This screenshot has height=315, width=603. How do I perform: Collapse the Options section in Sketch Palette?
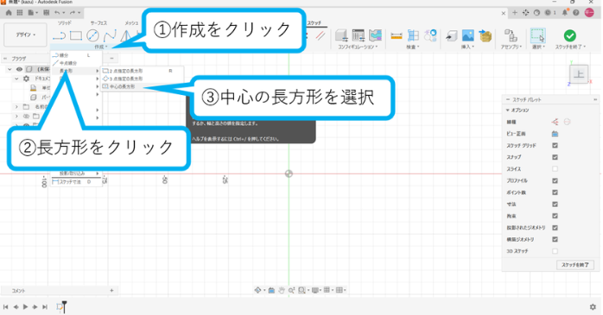tap(508, 110)
